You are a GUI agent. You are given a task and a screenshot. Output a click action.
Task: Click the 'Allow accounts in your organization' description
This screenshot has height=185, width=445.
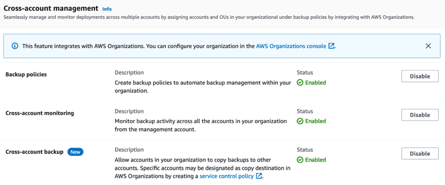(x=203, y=168)
